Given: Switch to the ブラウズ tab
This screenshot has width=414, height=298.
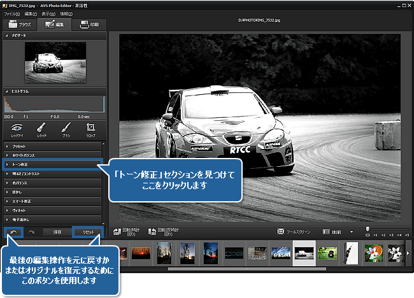Looking at the screenshot, I should (x=18, y=25).
